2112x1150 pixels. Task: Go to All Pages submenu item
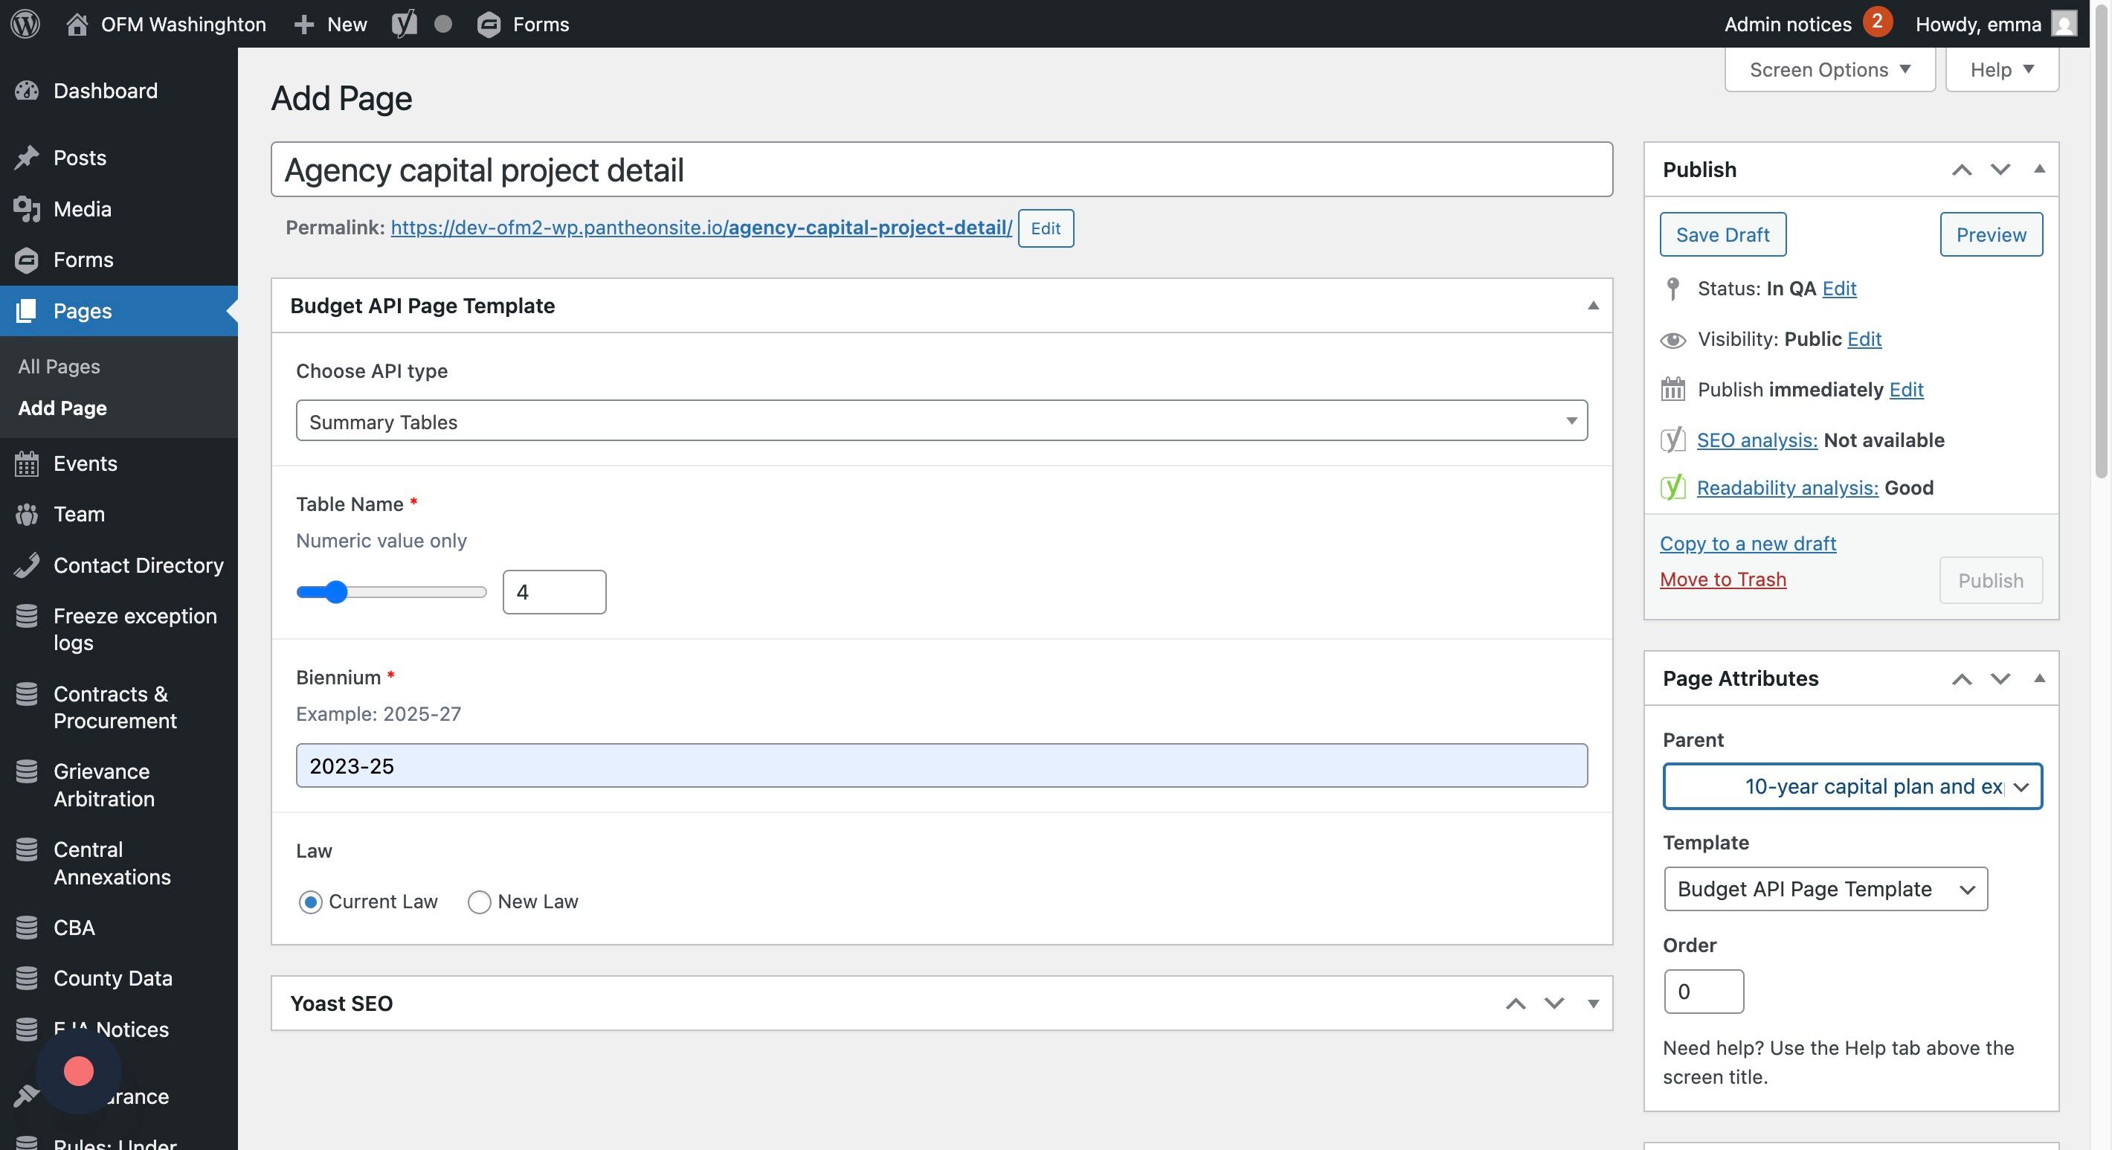point(59,367)
